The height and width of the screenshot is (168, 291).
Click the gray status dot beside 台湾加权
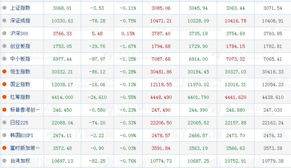[x=4, y=161]
